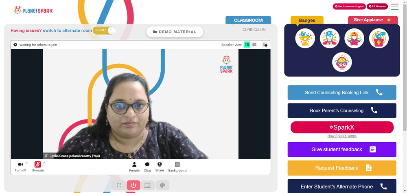The width and height of the screenshot is (407, 193).
Task: Click the 'Lydia Grace polamarasetty (You)' name label
Action: click(x=75, y=156)
